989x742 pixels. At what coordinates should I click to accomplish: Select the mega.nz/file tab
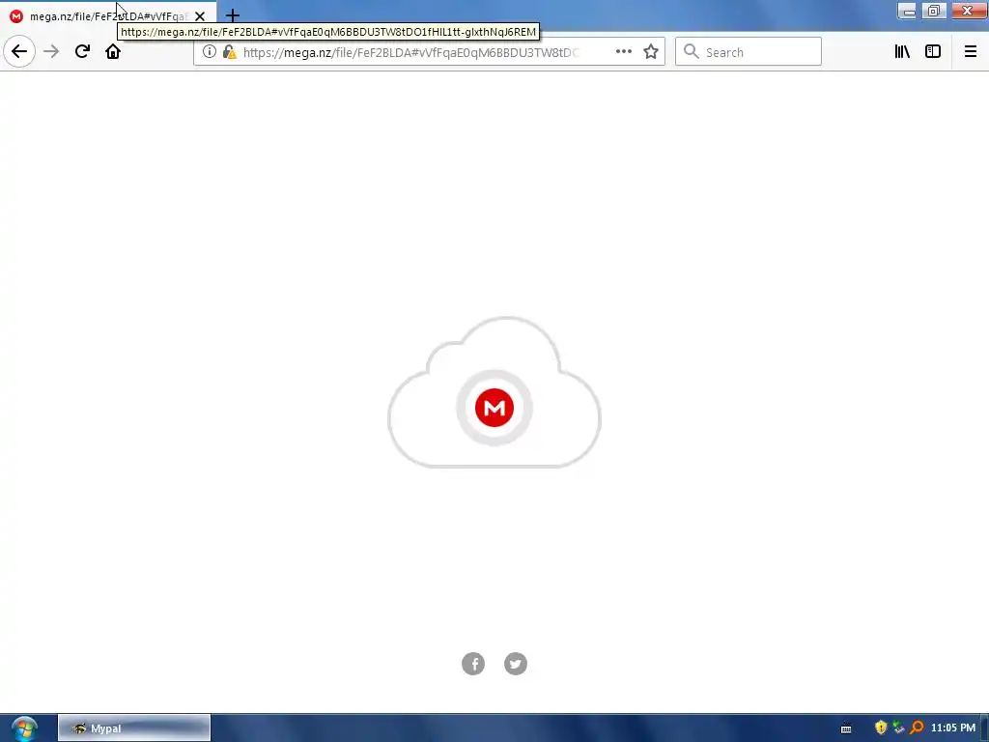(107, 16)
